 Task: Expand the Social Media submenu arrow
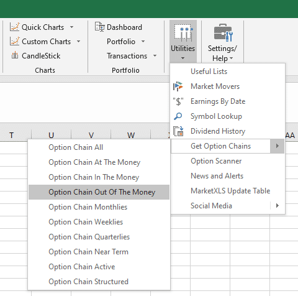tap(278, 206)
